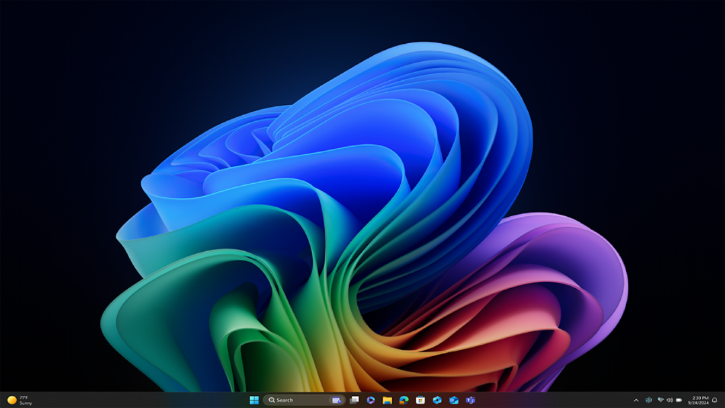Click the battery status icon
The height and width of the screenshot is (408, 725).
(679, 400)
